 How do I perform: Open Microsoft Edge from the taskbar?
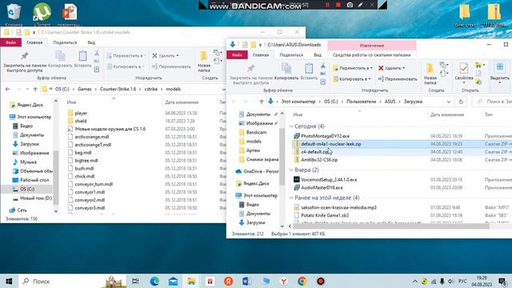pos(154,281)
